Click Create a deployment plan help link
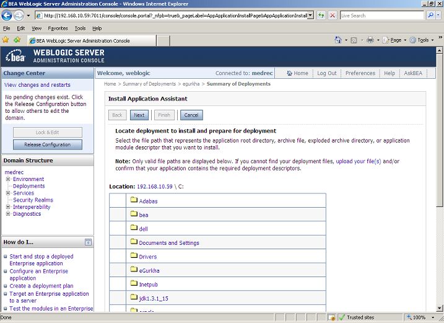444x323 pixels. click(41, 286)
